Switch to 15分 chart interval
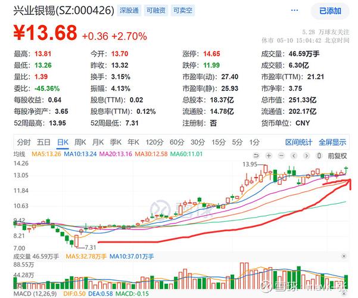358x298 pixels. pyautogui.click(x=219, y=142)
